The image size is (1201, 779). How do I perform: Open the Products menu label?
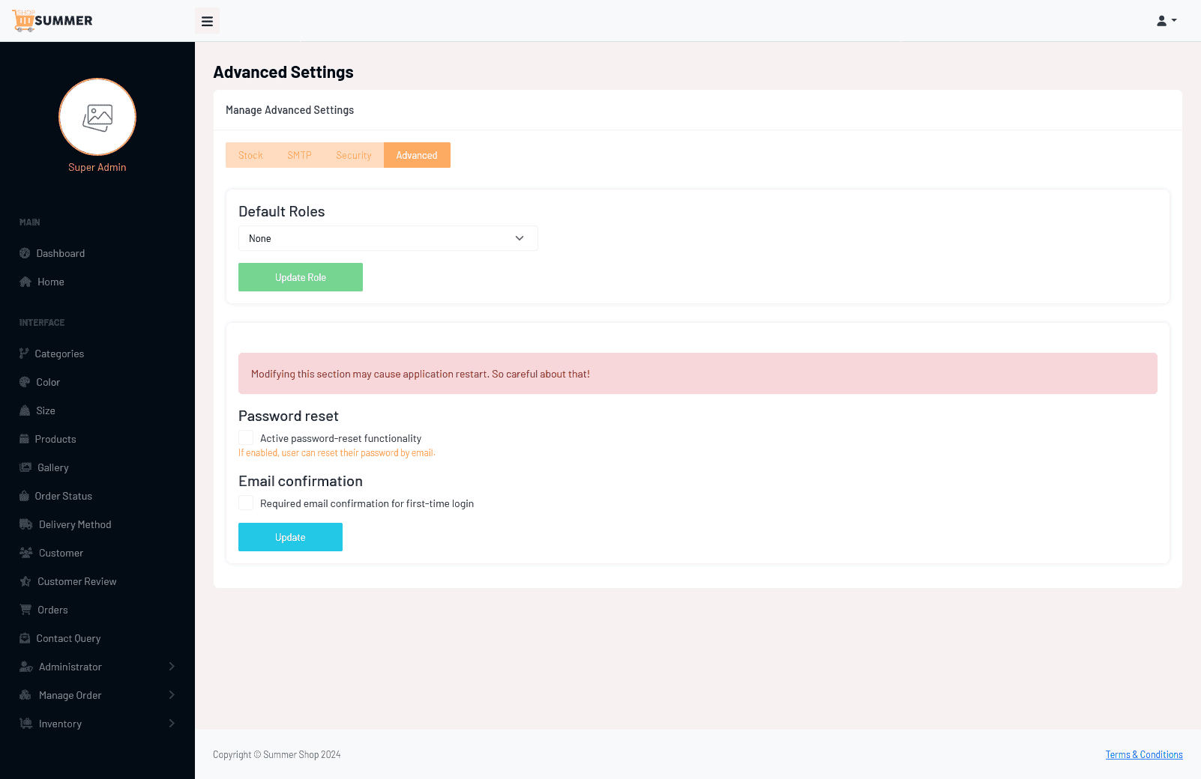(x=55, y=439)
